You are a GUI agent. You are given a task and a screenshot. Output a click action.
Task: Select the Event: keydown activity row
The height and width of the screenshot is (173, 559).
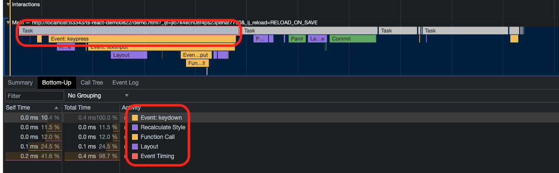point(281,118)
